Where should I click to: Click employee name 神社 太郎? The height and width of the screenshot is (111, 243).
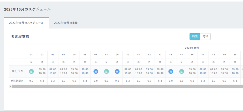[x=17, y=71]
